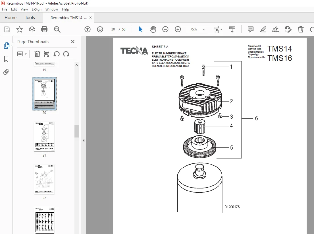Activate the hand pan tool
This screenshot has width=314, height=234.
(x=153, y=29)
